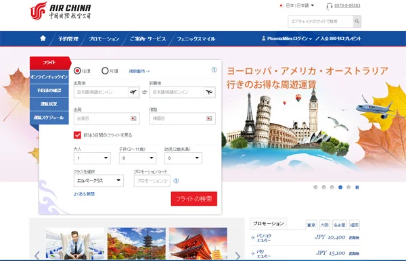This screenshot has width=406, height=261.
Task: Select 東京 promotion city tab
Action: (311, 225)
